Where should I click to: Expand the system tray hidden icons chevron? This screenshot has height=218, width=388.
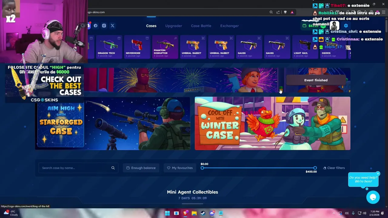pyautogui.click(x=334, y=213)
